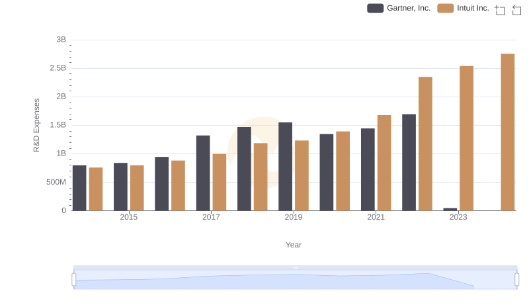Select the Intuit bar for 2024
This screenshot has width=529, height=305.
tap(507, 132)
